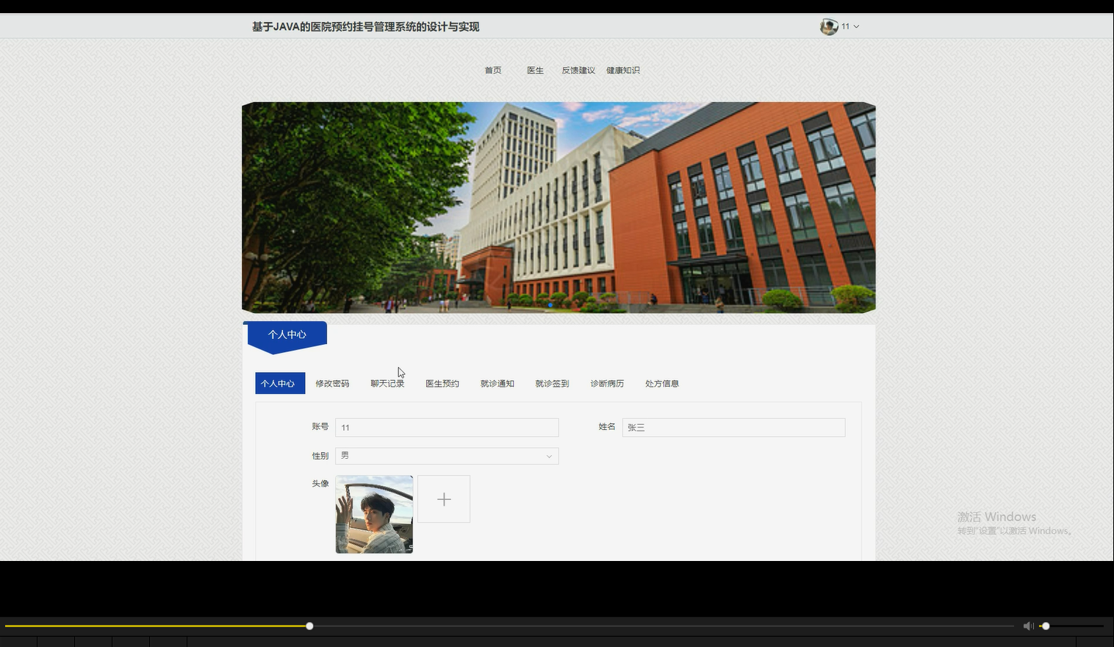Click the plus icon to upload avatar
This screenshot has width=1114, height=647.
pyautogui.click(x=444, y=499)
